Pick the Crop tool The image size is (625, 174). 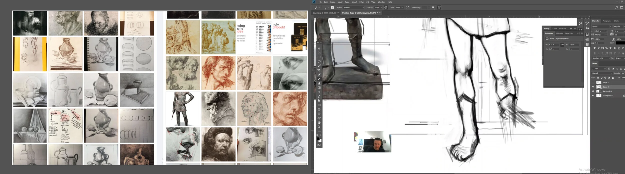(x=319, y=70)
